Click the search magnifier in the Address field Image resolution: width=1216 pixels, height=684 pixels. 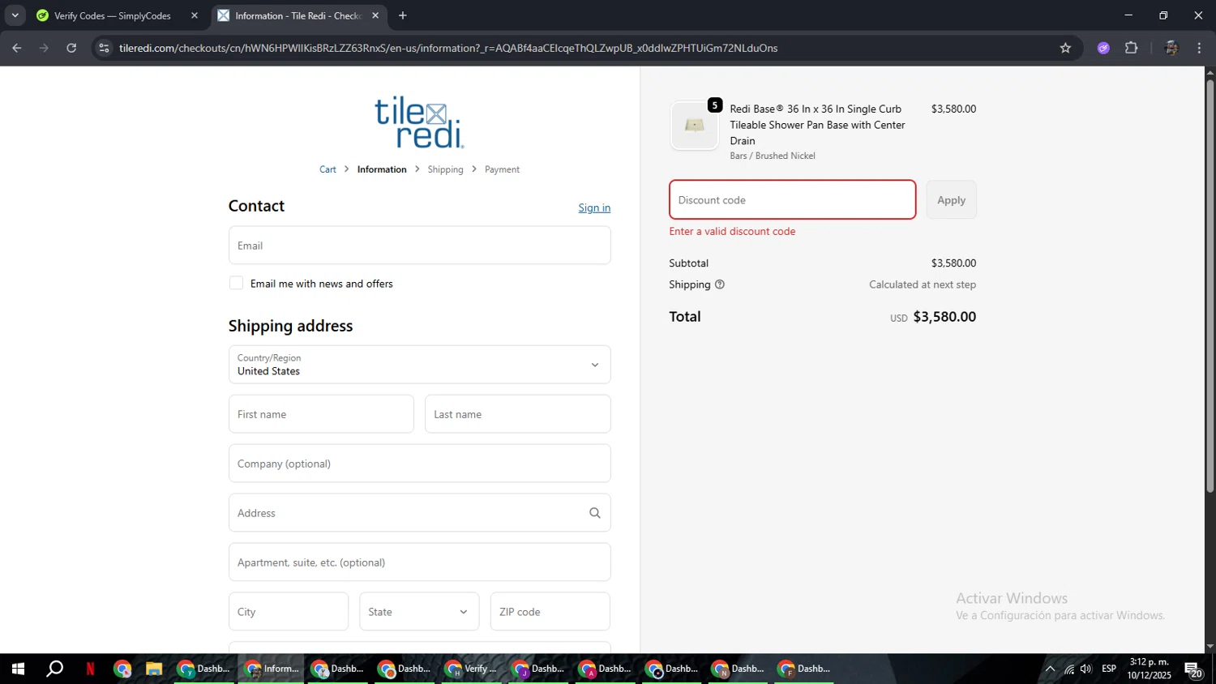tap(595, 513)
